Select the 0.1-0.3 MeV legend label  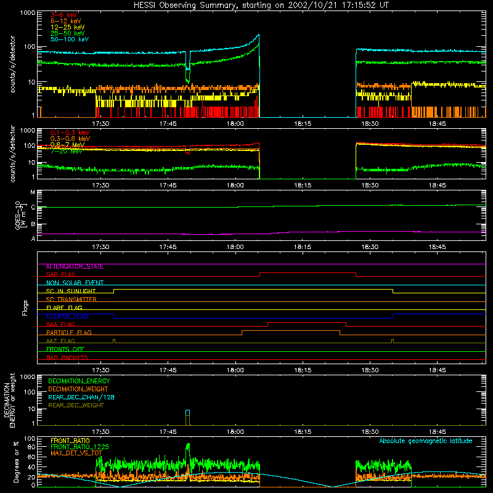point(70,133)
